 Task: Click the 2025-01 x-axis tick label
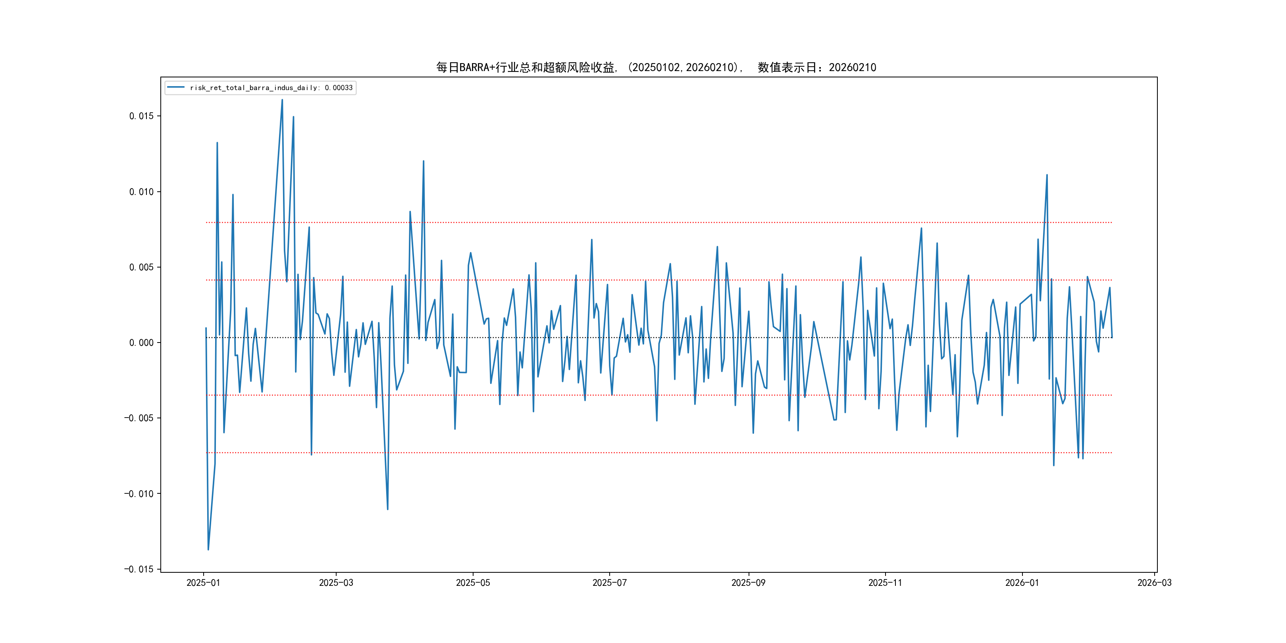point(203,583)
